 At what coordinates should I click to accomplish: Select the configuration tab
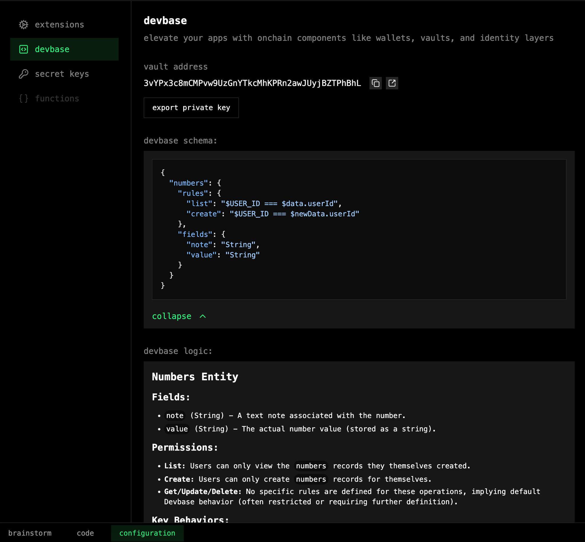(147, 533)
